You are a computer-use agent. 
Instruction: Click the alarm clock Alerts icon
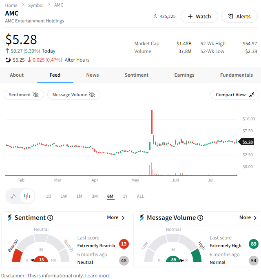(231, 16)
